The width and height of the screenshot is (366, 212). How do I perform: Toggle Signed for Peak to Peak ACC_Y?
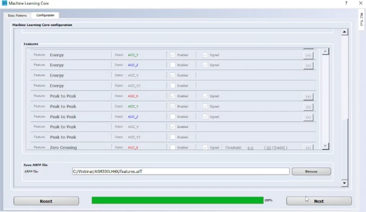(205, 106)
